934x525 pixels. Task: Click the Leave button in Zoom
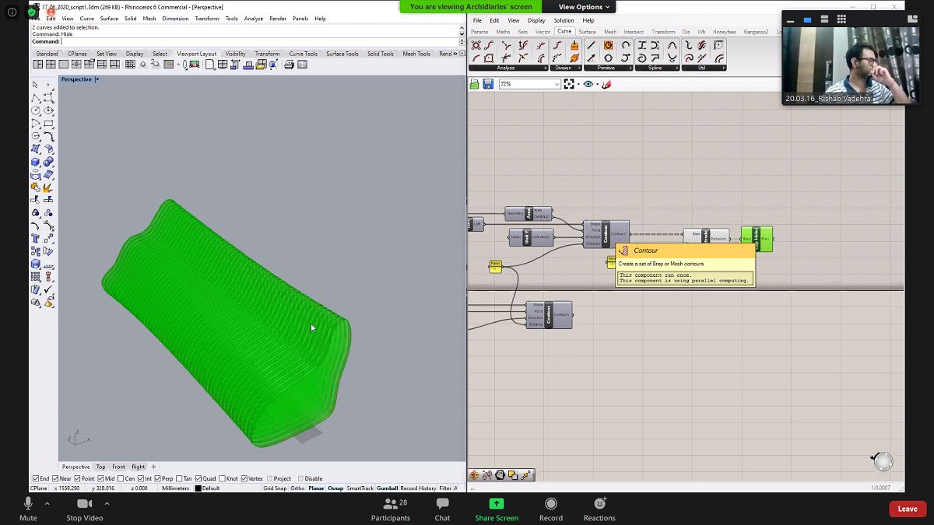click(907, 508)
